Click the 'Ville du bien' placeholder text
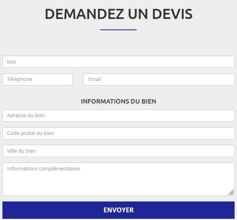The height and width of the screenshot is (220, 237). pyautogui.click(x=21, y=151)
